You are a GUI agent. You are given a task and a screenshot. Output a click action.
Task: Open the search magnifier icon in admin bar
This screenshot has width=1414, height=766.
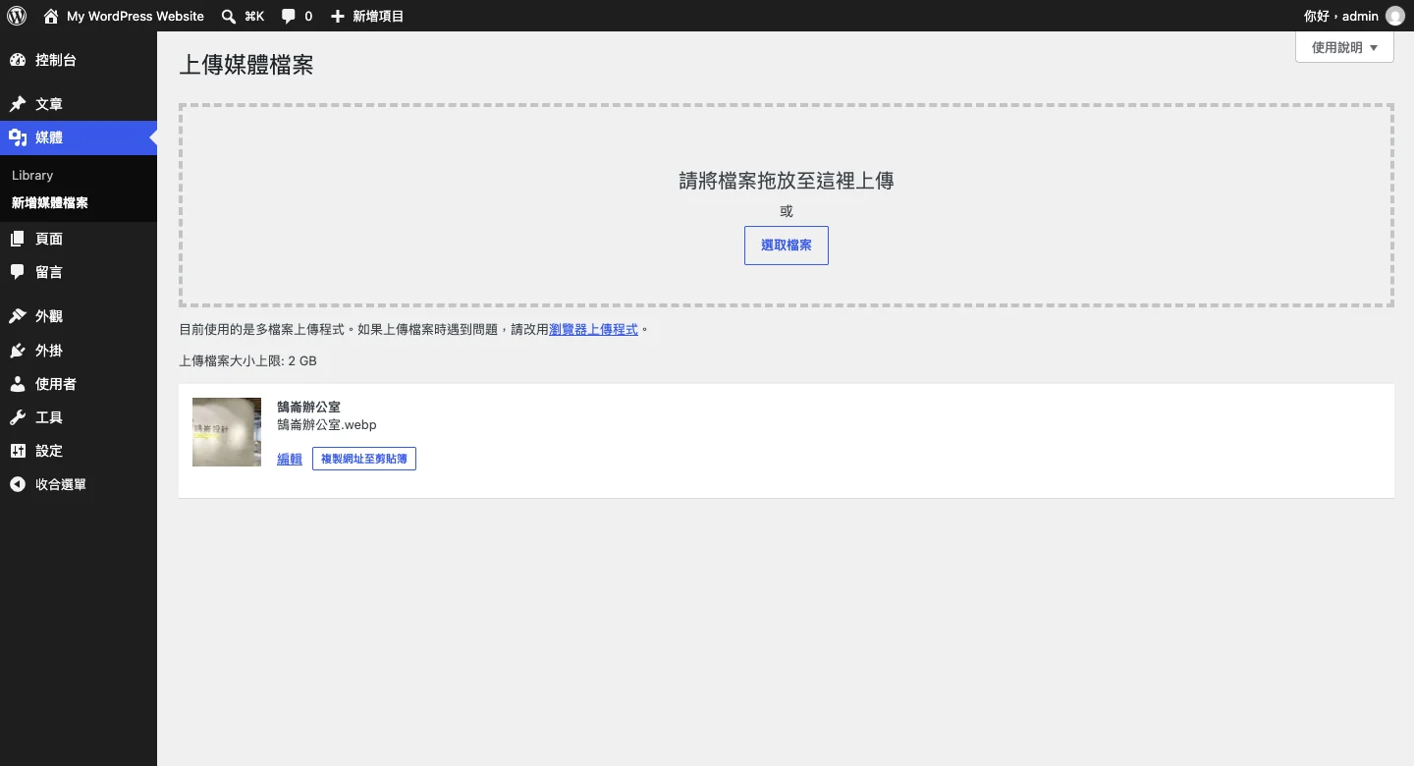tap(228, 16)
